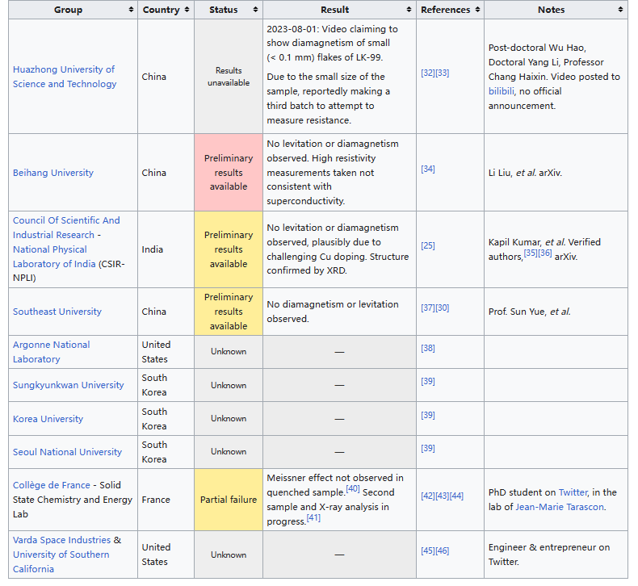
Task: Select the "Results unavailable" status cell
Action: (229, 77)
